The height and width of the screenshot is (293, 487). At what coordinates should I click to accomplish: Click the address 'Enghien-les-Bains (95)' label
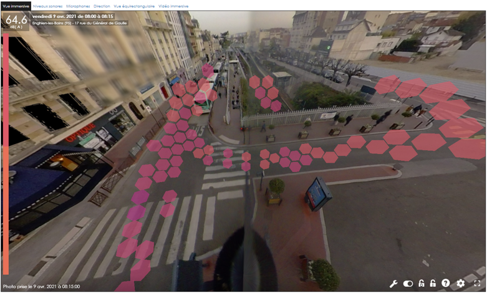point(52,23)
